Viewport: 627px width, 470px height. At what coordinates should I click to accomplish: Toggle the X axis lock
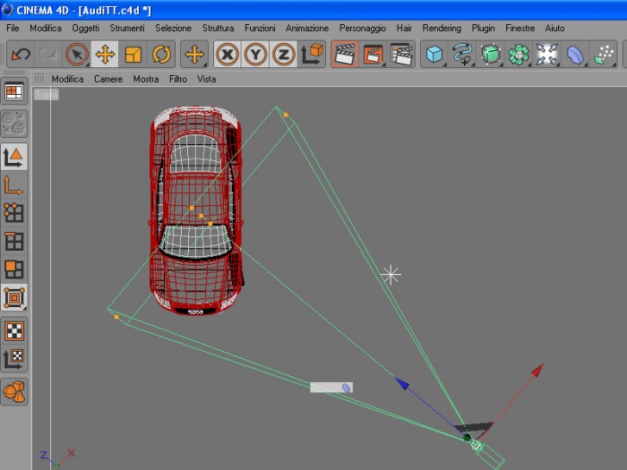click(x=228, y=54)
